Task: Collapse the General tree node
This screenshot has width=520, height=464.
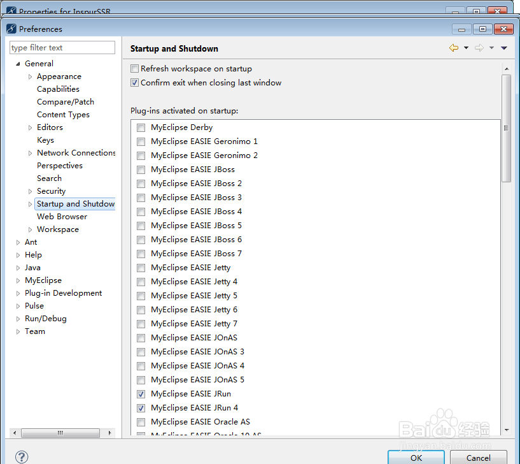Action: [18, 64]
